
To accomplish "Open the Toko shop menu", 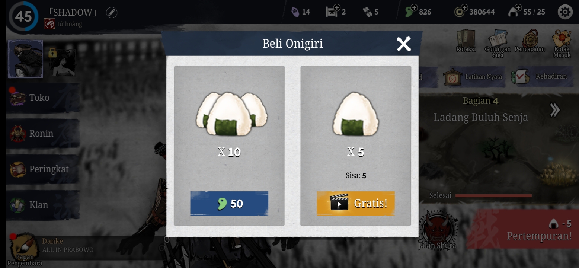I will point(43,98).
